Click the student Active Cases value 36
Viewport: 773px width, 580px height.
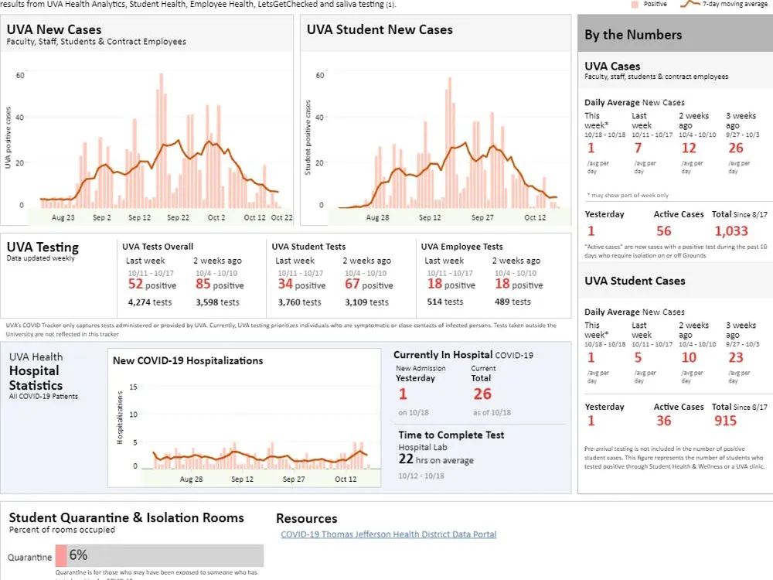[663, 421]
